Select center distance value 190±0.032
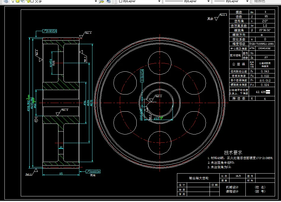This screenshot has width=281, height=202. coord(264,48)
